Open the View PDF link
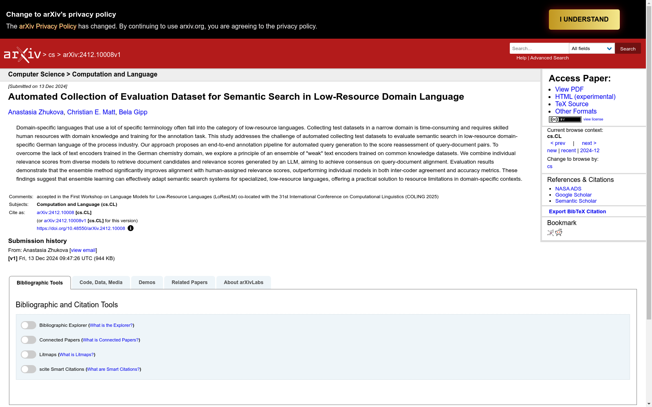 click(x=569, y=90)
